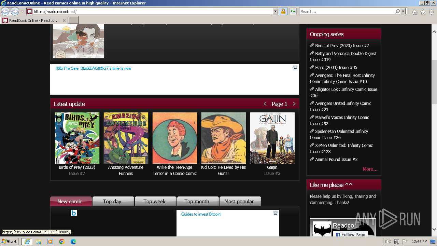The width and height of the screenshot is (437, 246).
Task: Click the 100x Pre Sale BlockDAG ad link
Action: [93, 68]
